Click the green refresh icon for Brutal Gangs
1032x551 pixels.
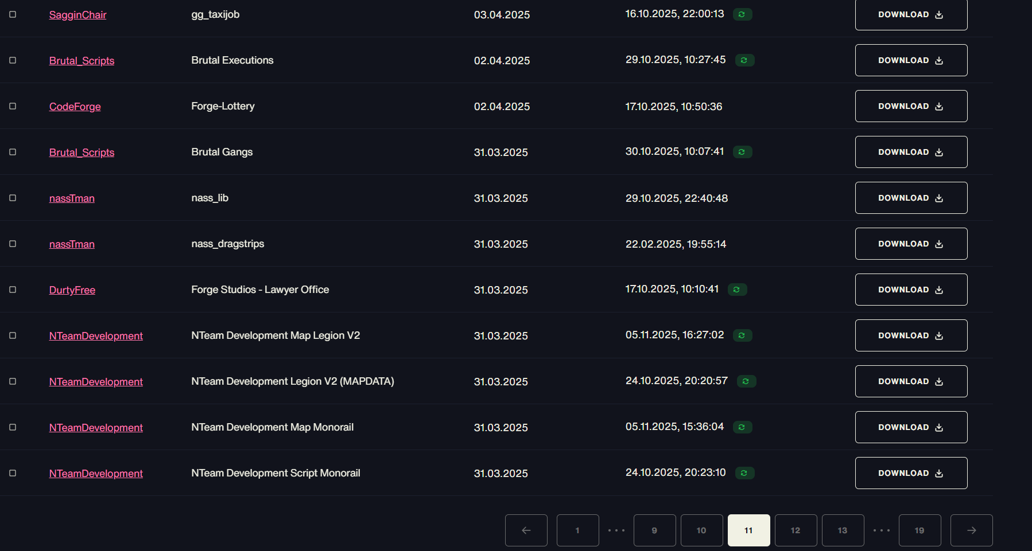pos(742,152)
